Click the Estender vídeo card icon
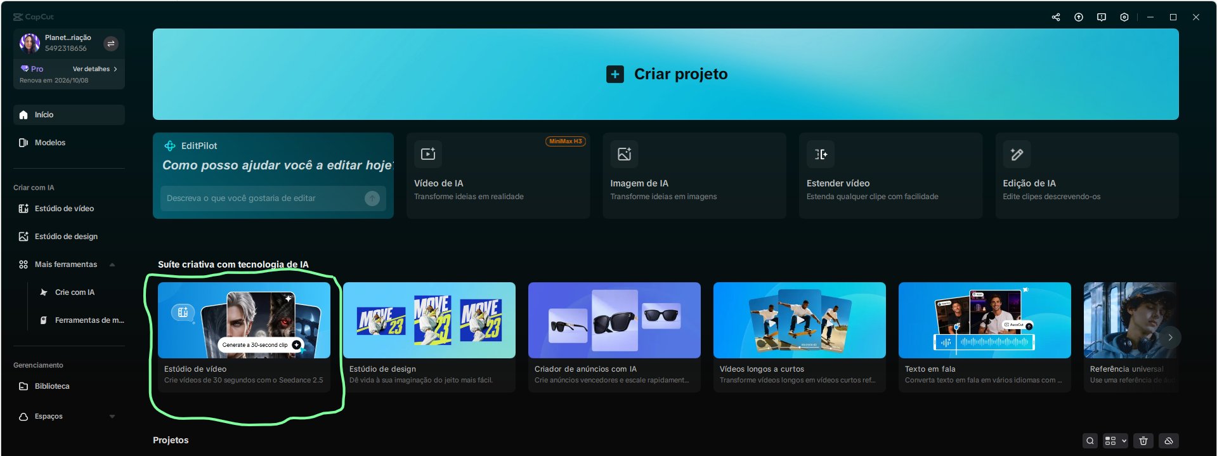 [x=821, y=154]
